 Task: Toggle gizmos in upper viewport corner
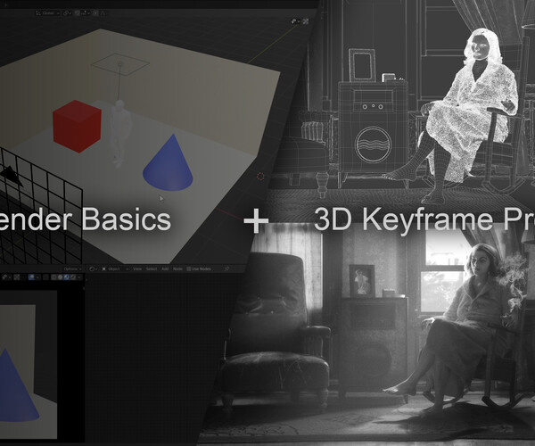pos(305,21)
